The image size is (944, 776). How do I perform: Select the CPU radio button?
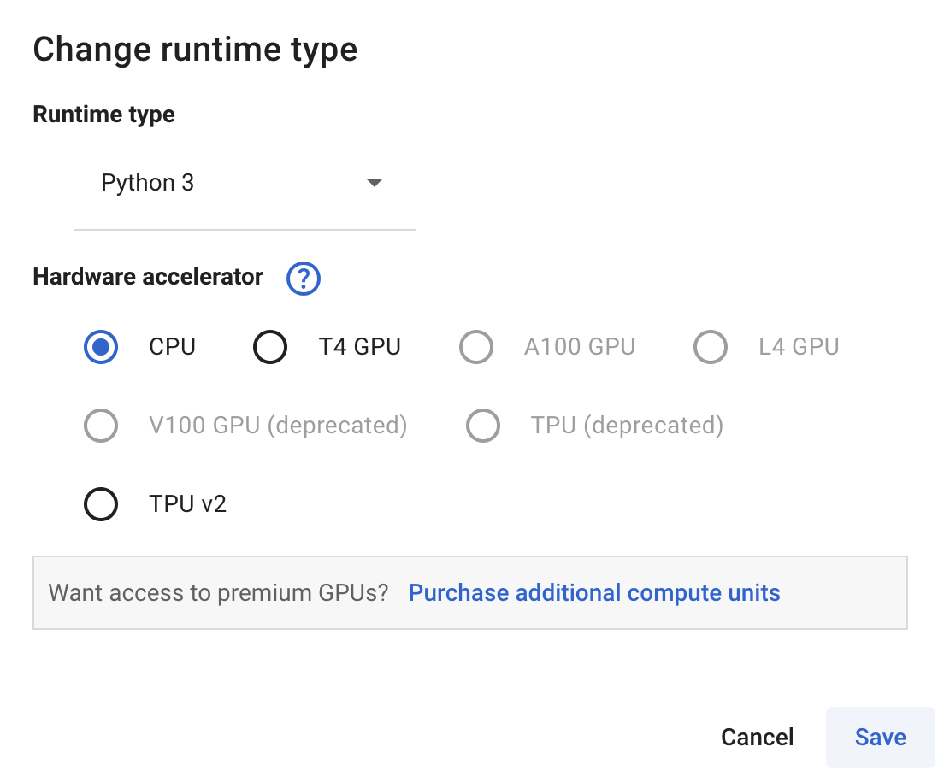101,347
